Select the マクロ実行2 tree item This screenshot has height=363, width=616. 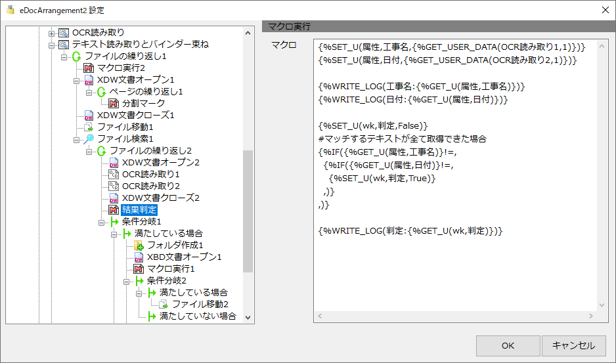tap(121, 68)
